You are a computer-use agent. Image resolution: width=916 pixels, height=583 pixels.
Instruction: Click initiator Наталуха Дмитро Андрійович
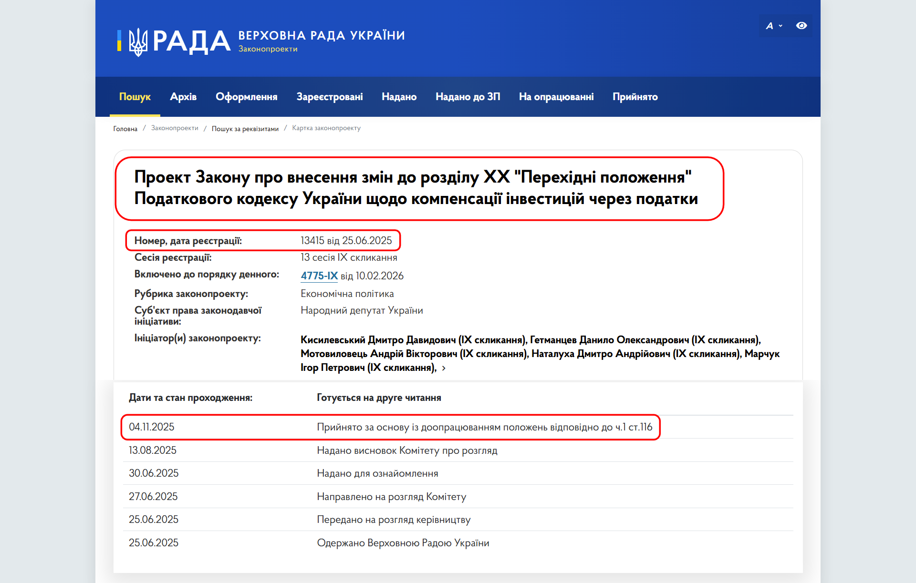pos(601,354)
